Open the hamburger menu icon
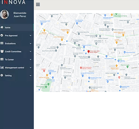The width and height of the screenshot is (139, 129). tap(38, 5)
